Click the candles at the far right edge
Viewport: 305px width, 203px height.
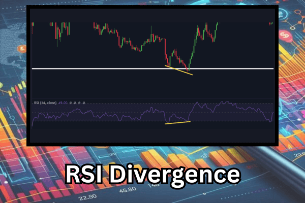[271, 23]
